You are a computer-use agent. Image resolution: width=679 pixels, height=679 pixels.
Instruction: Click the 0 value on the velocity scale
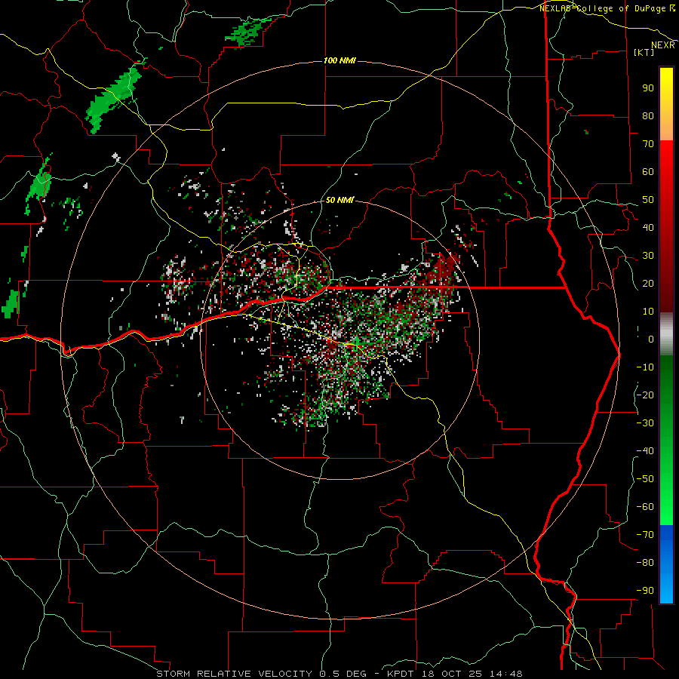651,339
